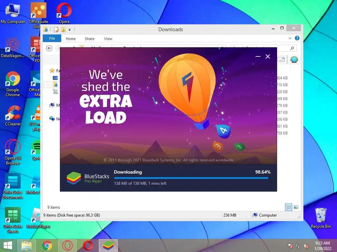Viewport: 337px width, 252px height.
Task: Click the BlueStacks download progress bar
Action: (192, 178)
